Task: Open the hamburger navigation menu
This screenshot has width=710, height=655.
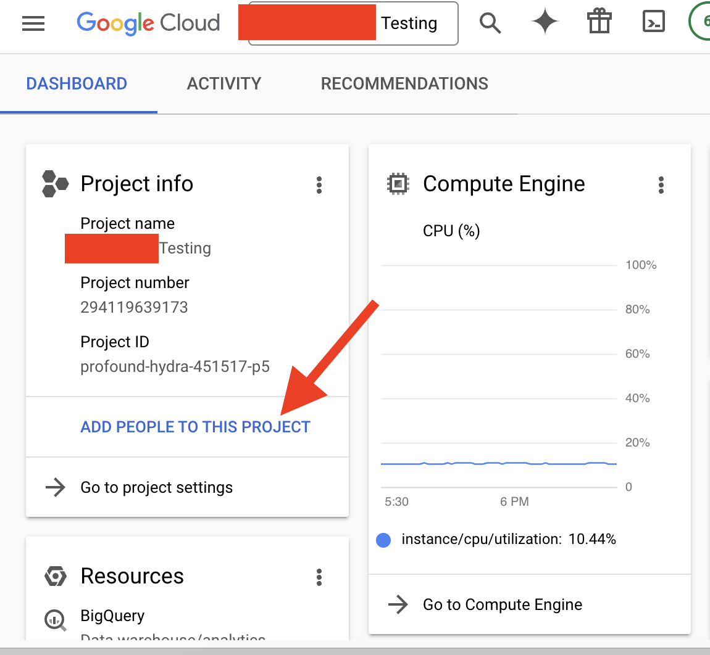Action: (33, 23)
